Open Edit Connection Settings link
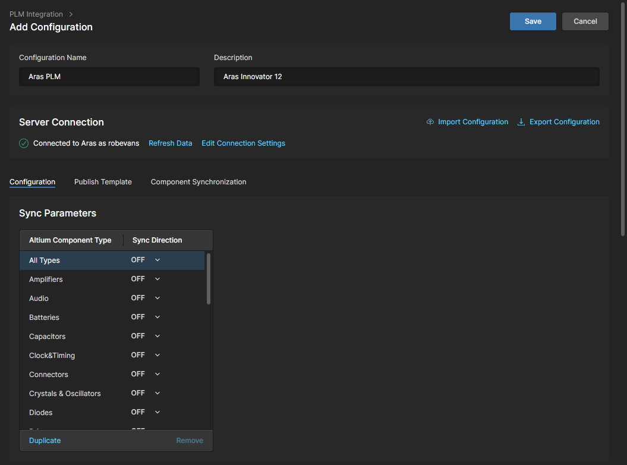 243,143
